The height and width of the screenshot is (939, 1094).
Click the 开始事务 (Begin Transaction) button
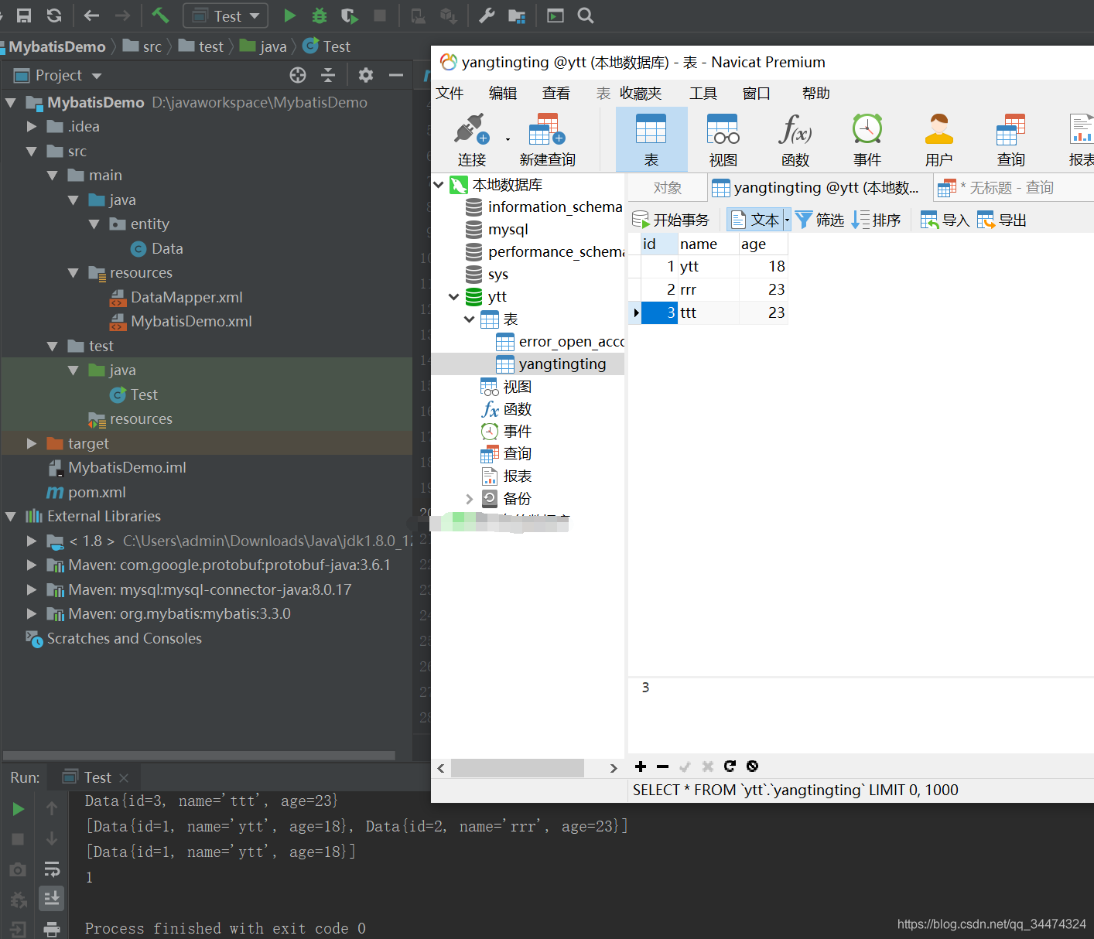click(x=671, y=220)
